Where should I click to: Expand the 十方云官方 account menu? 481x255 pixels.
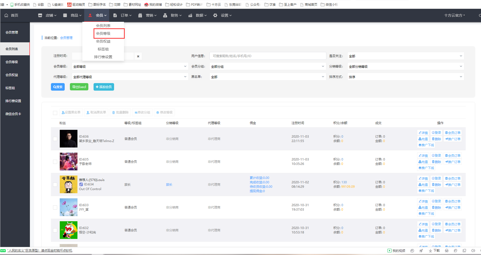[x=454, y=15]
